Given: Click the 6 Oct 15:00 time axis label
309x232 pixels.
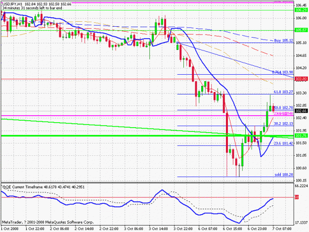Looking at the screenshot, I should (232, 229).
